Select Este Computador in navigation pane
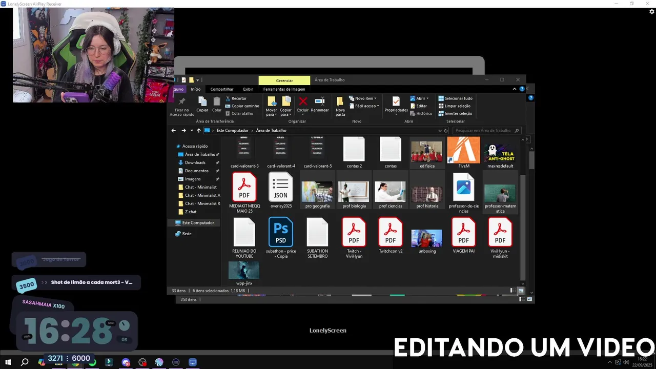The width and height of the screenshot is (656, 369). coord(198,223)
